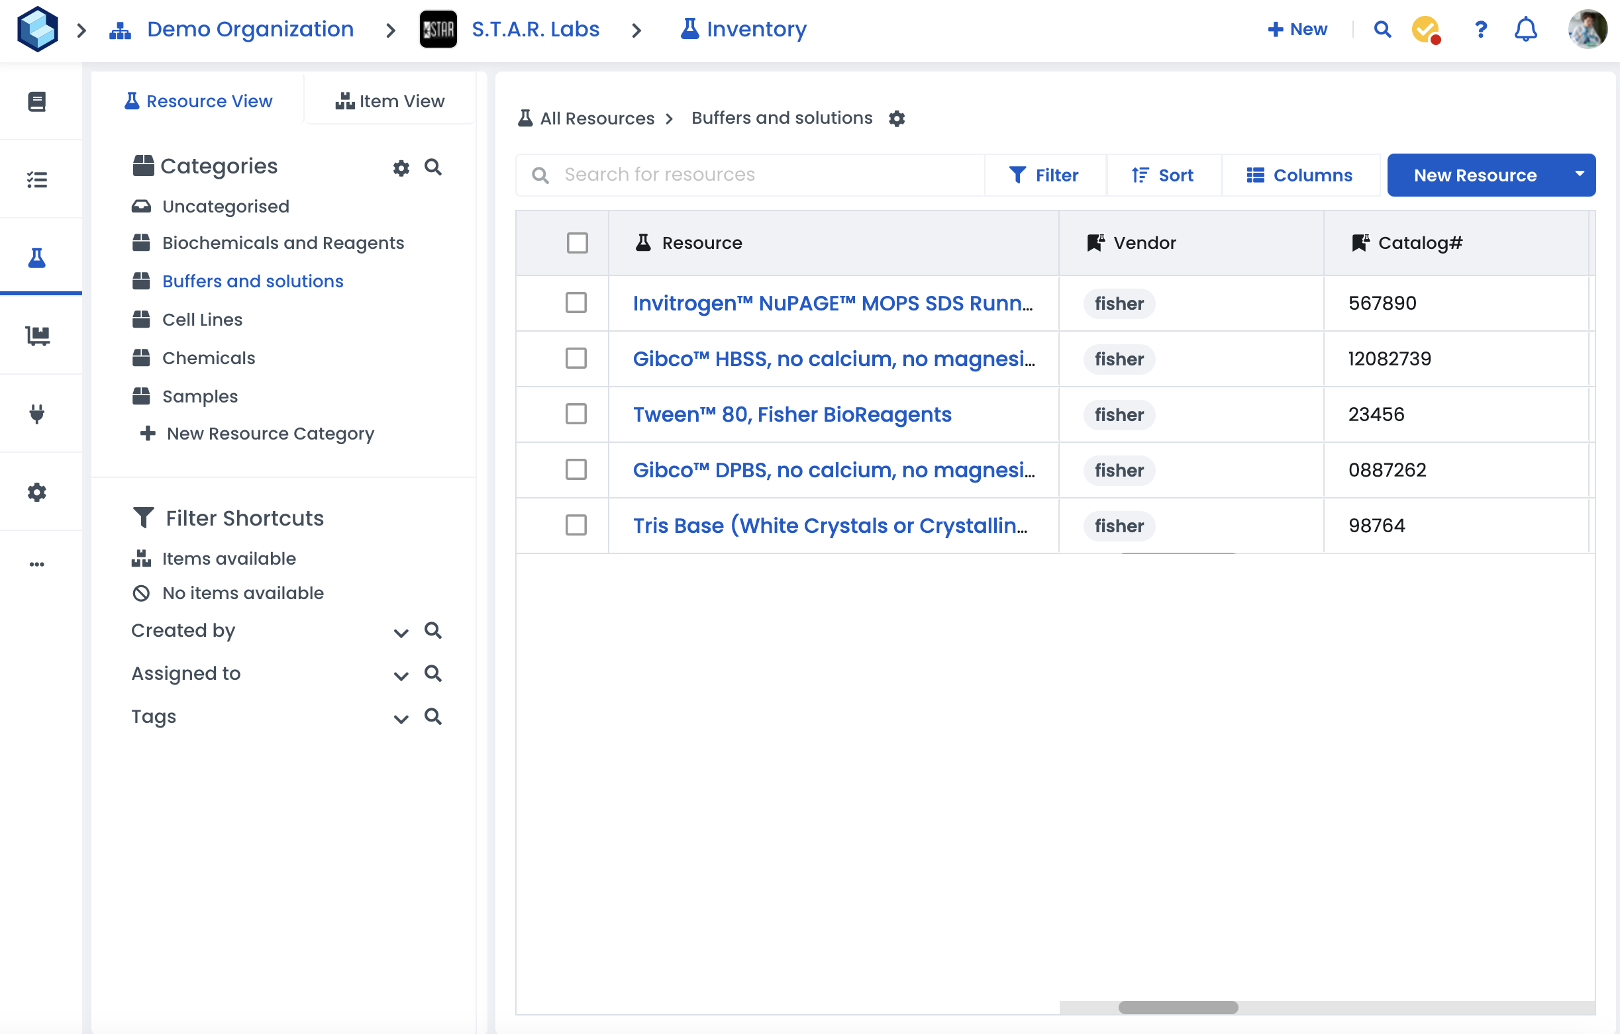1620x1034 pixels.
Task: Open New Resource dropdown arrow
Action: point(1579,175)
